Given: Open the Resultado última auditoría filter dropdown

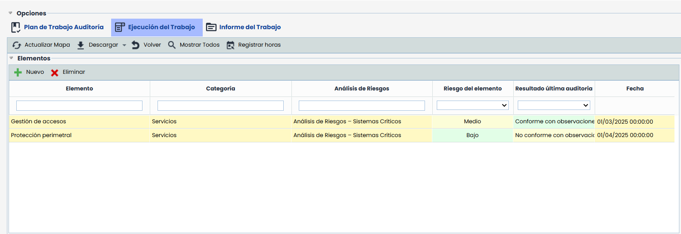Looking at the screenshot, I should tap(554, 105).
